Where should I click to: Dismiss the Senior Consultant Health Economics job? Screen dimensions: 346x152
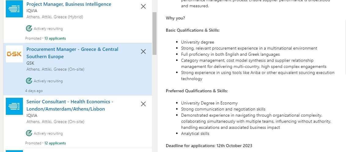[143, 104]
